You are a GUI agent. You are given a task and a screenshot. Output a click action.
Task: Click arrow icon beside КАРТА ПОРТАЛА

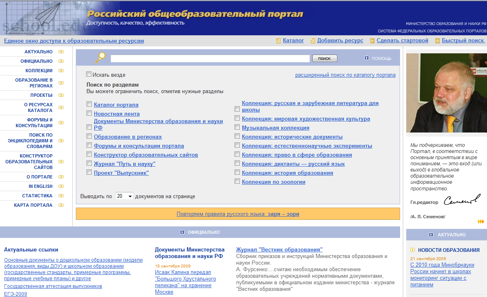(61, 205)
